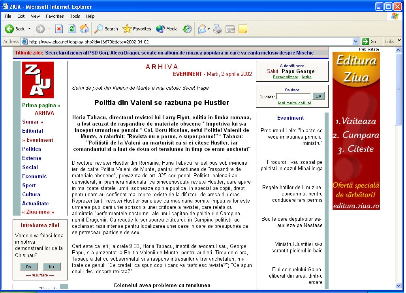Open the Social section link
This screenshot has height=293, width=406.
click(30, 167)
